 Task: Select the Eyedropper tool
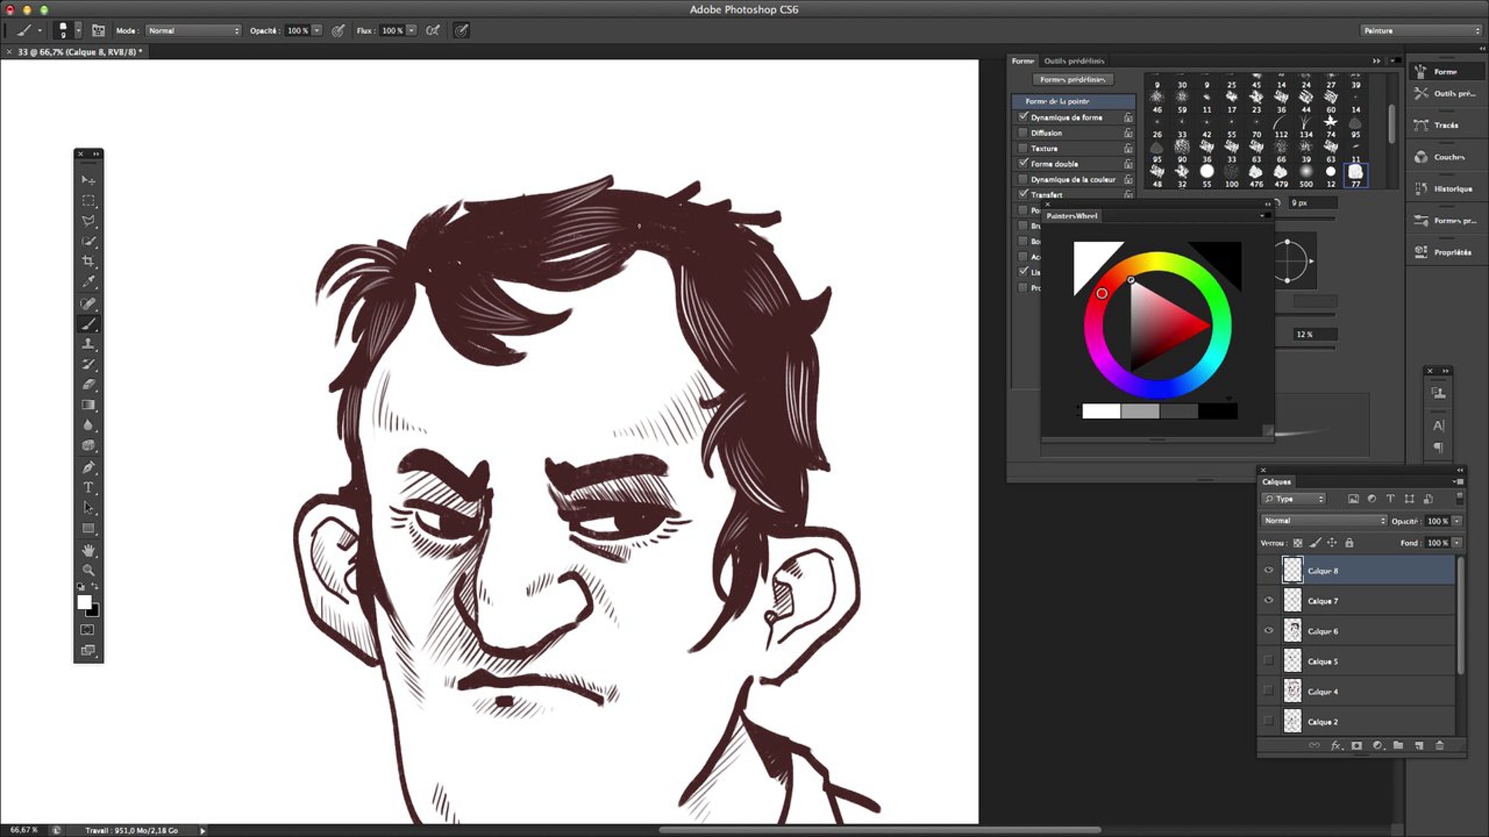(88, 282)
